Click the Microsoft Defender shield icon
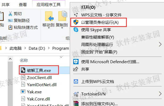The image size is (164, 106). [76, 62]
